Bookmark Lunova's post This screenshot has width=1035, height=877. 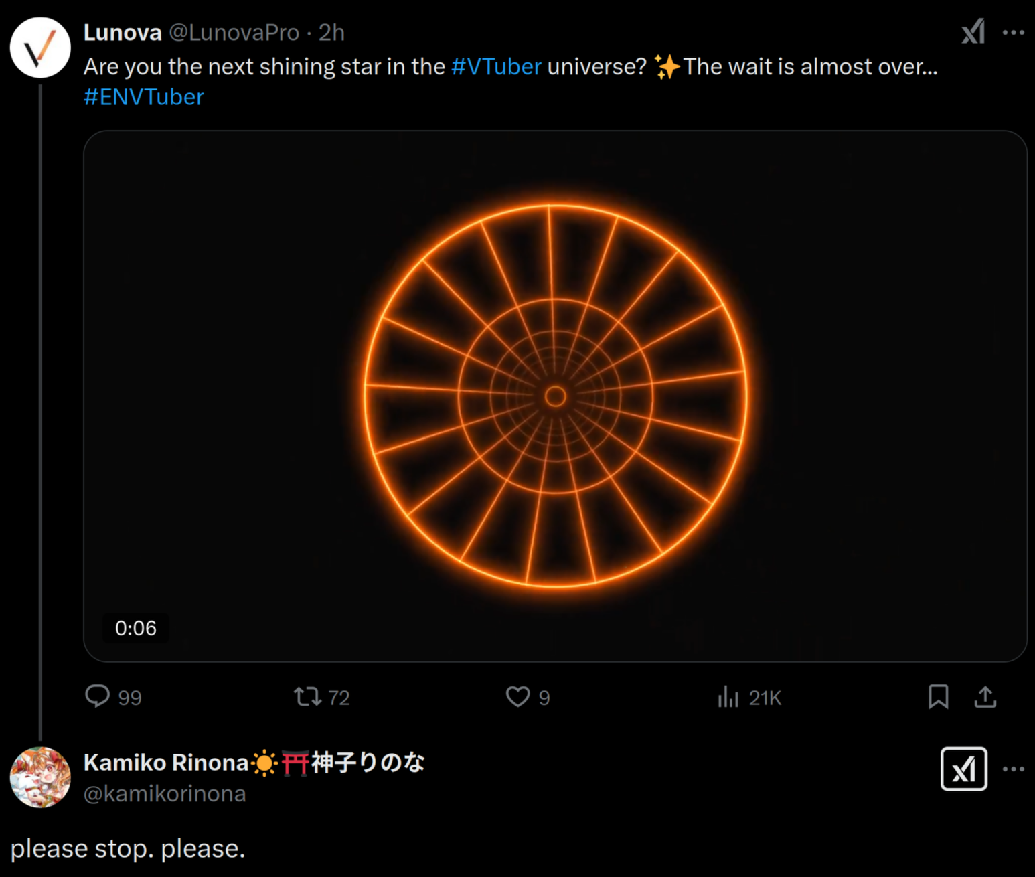pos(938,697)
